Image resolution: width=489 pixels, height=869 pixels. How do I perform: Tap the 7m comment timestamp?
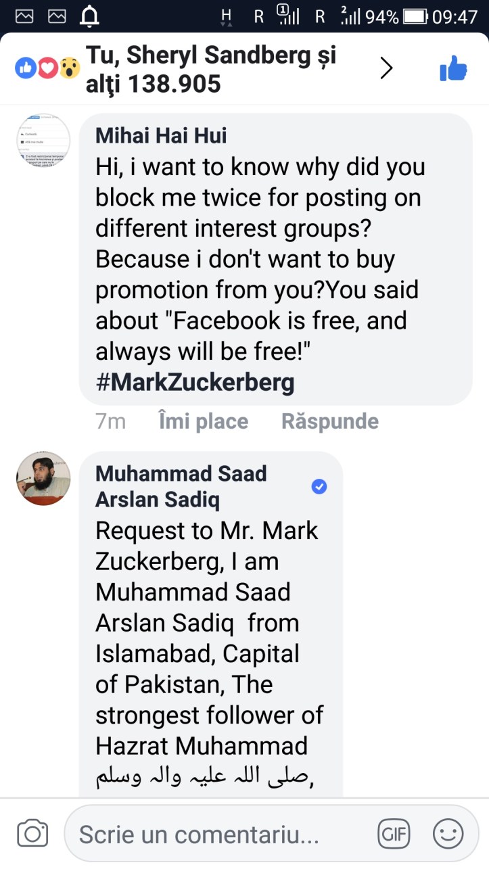[x=112, y=421]
